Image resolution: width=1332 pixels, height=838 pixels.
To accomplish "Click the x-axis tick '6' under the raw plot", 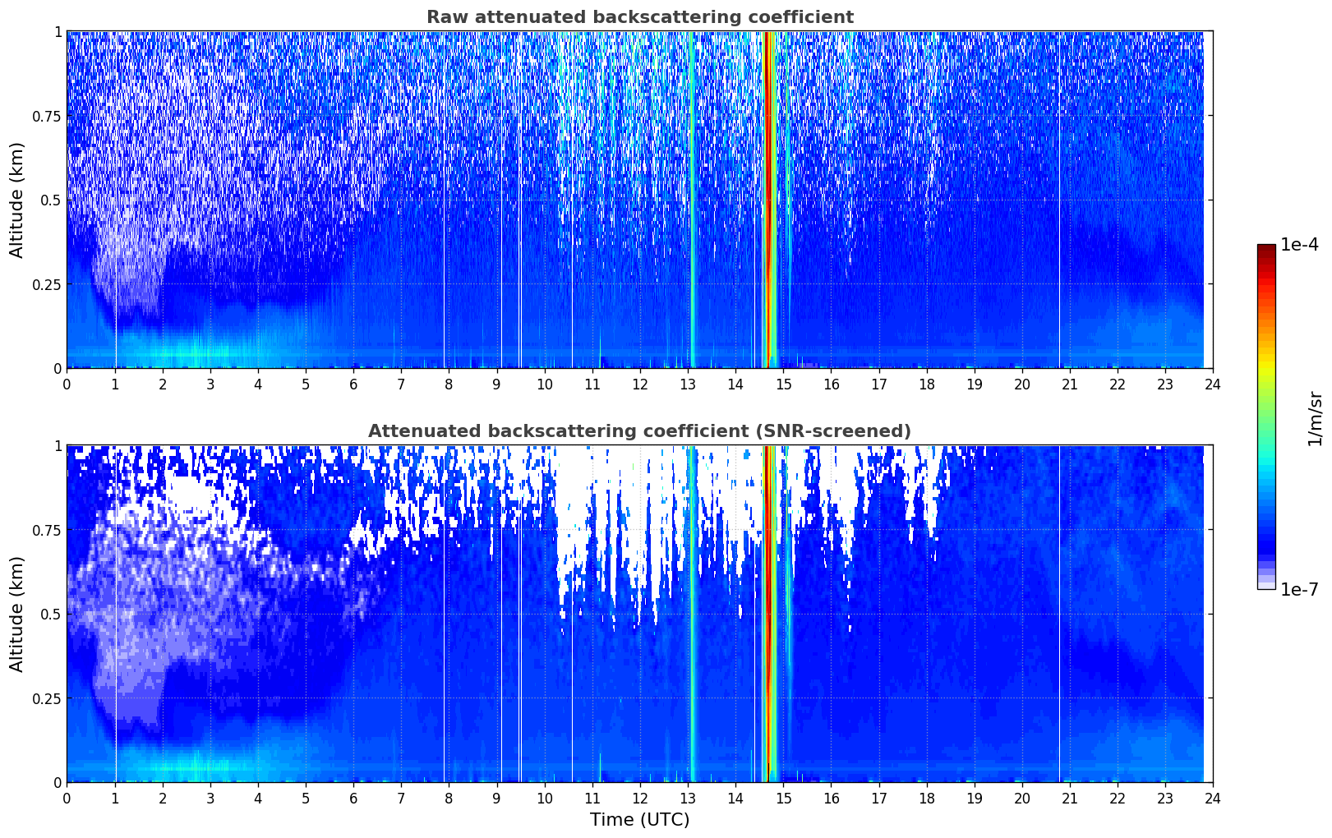I will click(353, 384).
